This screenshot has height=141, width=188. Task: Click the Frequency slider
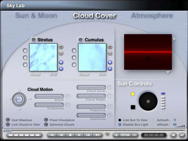click(x=91, y=107)
